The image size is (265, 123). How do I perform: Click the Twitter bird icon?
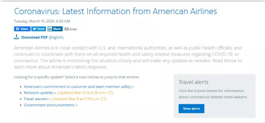tap(34, 29)
